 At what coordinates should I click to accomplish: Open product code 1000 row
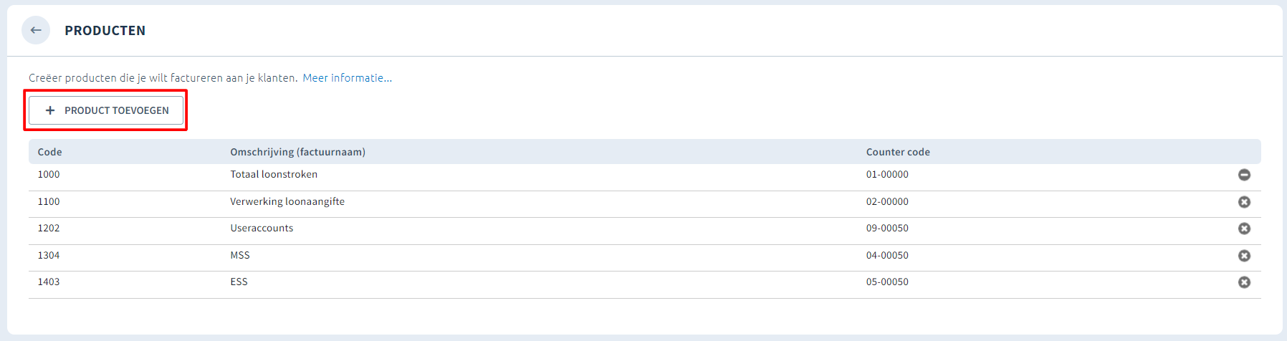[644, 175]
